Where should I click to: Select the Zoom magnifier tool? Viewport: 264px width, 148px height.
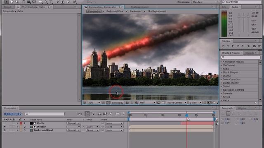point(17,2)
